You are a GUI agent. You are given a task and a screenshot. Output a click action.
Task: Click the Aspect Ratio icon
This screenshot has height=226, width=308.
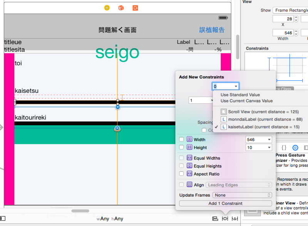189,174
